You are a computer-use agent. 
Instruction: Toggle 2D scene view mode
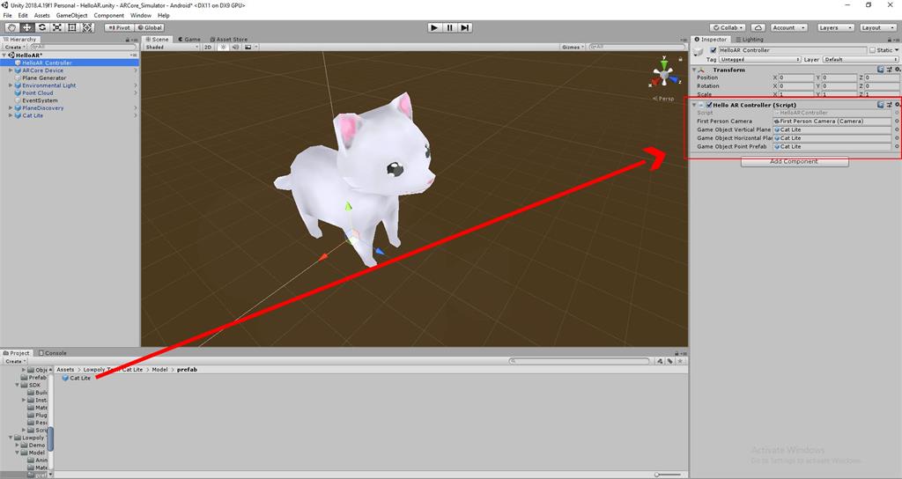point(208,48)
